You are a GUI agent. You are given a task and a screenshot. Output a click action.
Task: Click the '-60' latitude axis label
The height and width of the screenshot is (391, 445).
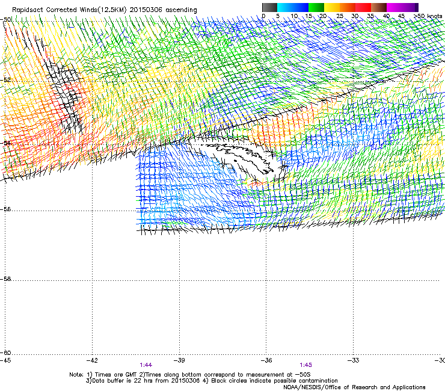[5, 353]
